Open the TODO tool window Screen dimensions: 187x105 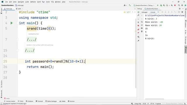[21, 101]
